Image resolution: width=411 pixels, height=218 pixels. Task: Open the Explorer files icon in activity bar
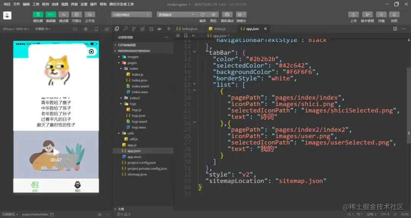point(117,29)
